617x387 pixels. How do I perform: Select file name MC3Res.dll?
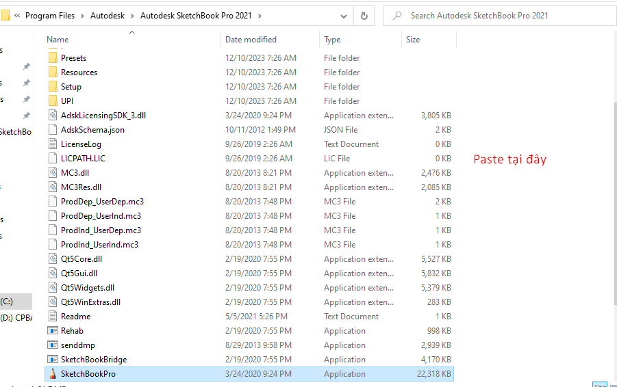(81, 187)
